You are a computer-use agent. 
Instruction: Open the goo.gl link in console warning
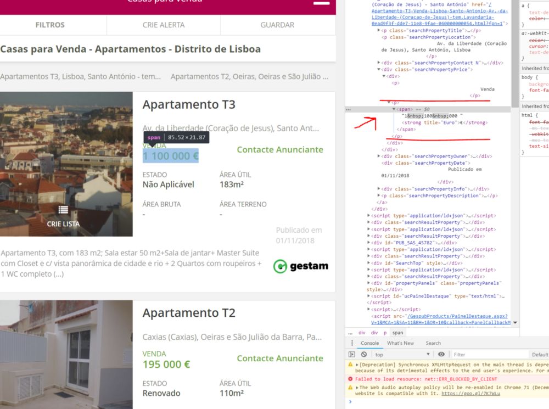[x=470, y=394]
